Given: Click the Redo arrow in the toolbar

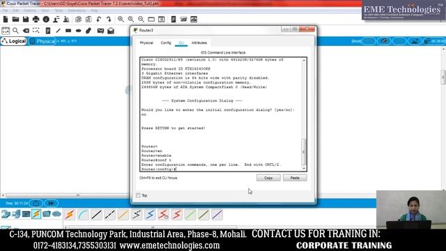Looking at the screenshot, I should tap(109, 20).
